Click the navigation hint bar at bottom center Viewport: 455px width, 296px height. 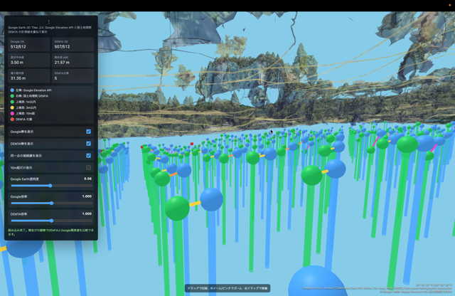pyautogui.click(x=227, y=288)
